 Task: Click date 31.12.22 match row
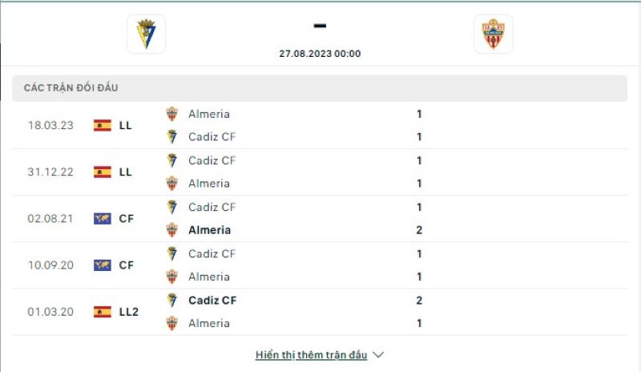[50, 172]
